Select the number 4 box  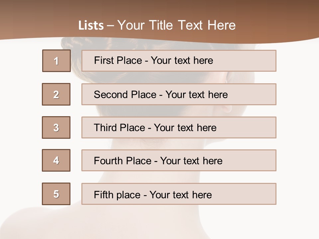tap(56, 160)
